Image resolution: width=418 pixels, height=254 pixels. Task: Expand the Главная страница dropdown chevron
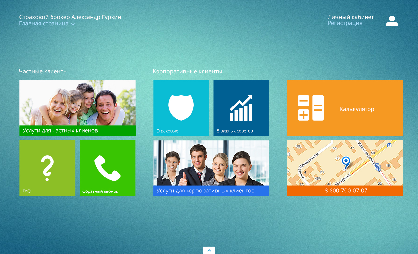tap(73, 24)
